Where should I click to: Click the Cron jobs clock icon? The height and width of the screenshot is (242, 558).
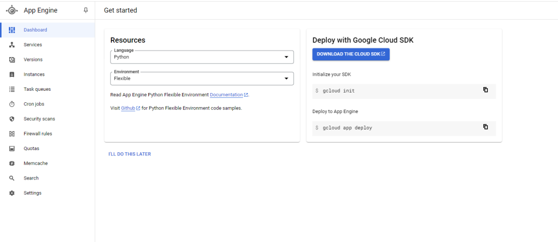pyautogui.click(x=12, y=104)
